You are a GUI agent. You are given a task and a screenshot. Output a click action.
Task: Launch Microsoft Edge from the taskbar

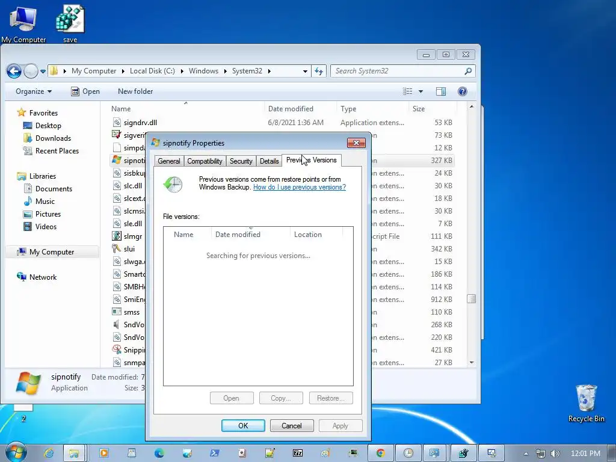[x=159, y=453]
